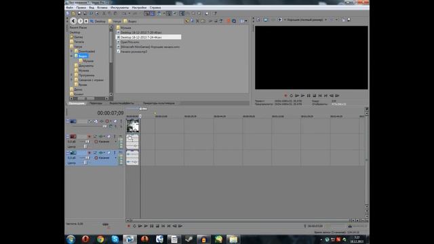Click the preview stop button

315,96
